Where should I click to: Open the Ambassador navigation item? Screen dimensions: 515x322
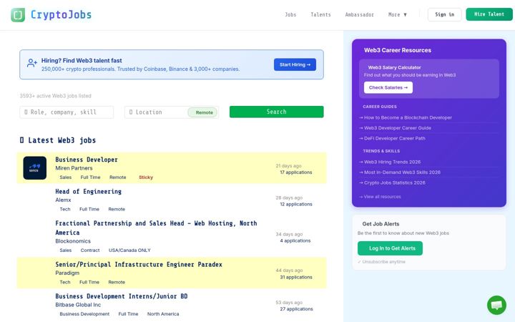(x=359, y=15)
